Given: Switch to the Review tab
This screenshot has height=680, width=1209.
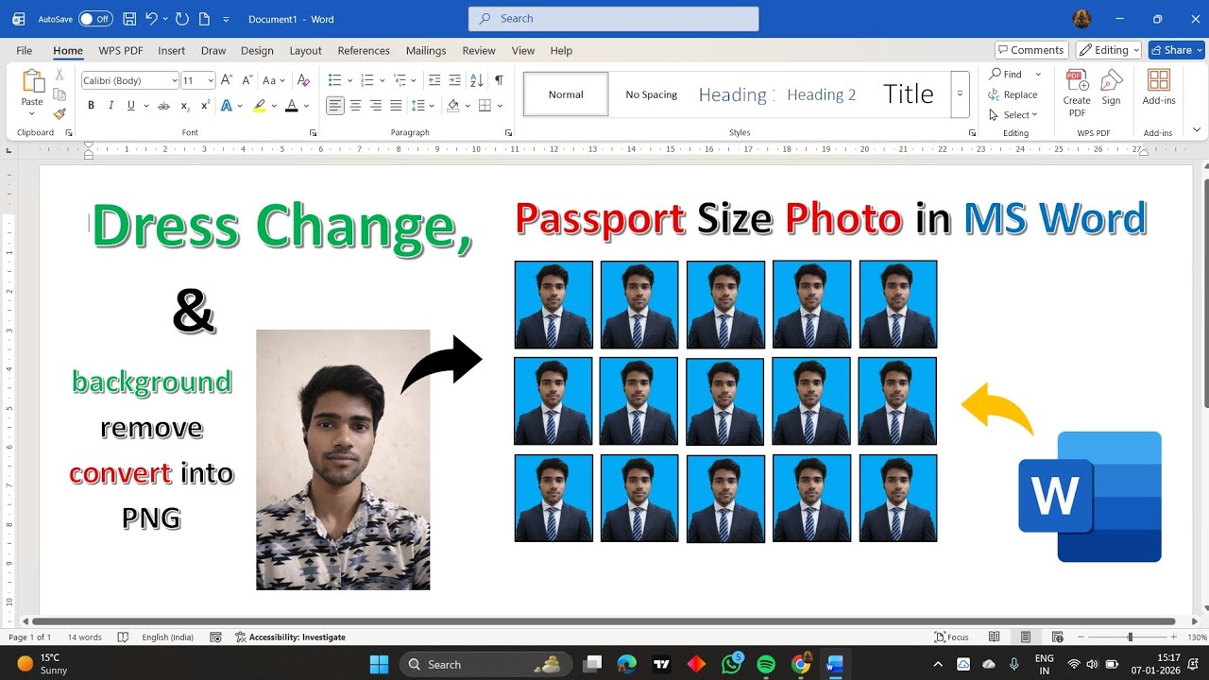Looking at the screenshot, I should [479, 50].
